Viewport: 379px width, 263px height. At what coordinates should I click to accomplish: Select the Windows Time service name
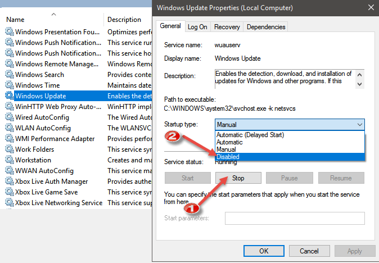(37, 85)
